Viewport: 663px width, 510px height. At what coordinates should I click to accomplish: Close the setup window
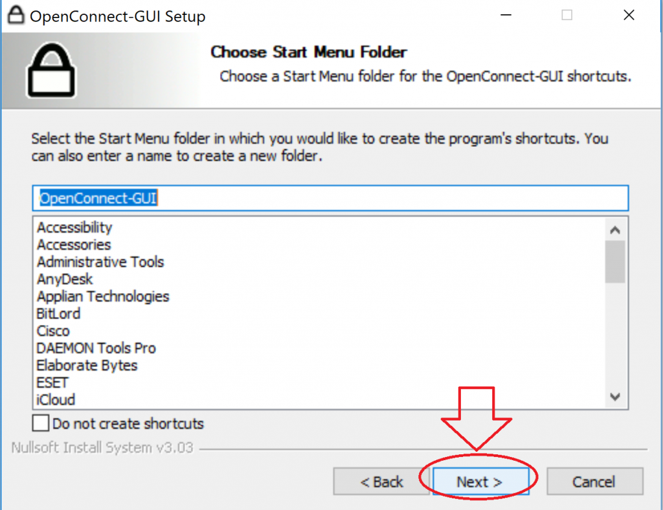coord(628,16)
